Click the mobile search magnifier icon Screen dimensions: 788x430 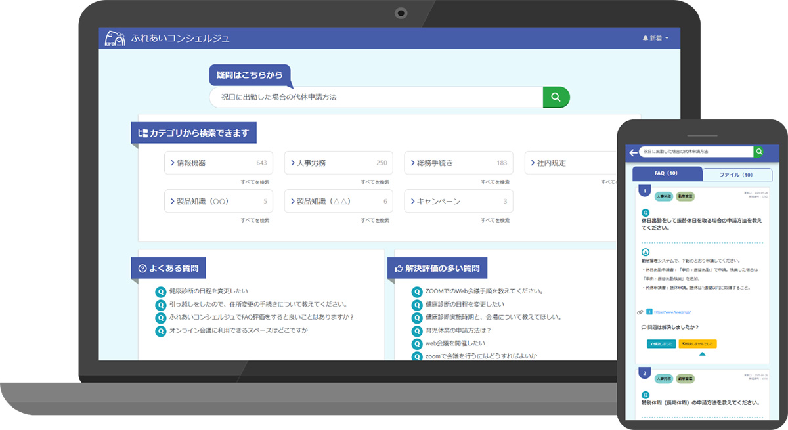point(759,152)
